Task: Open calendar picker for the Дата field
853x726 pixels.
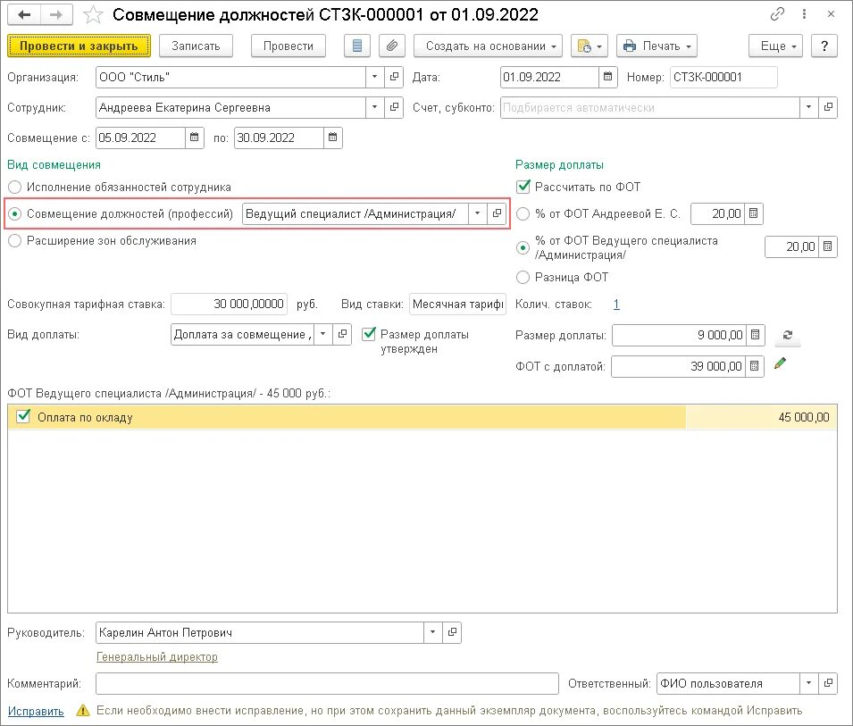Action: point(607,77)
